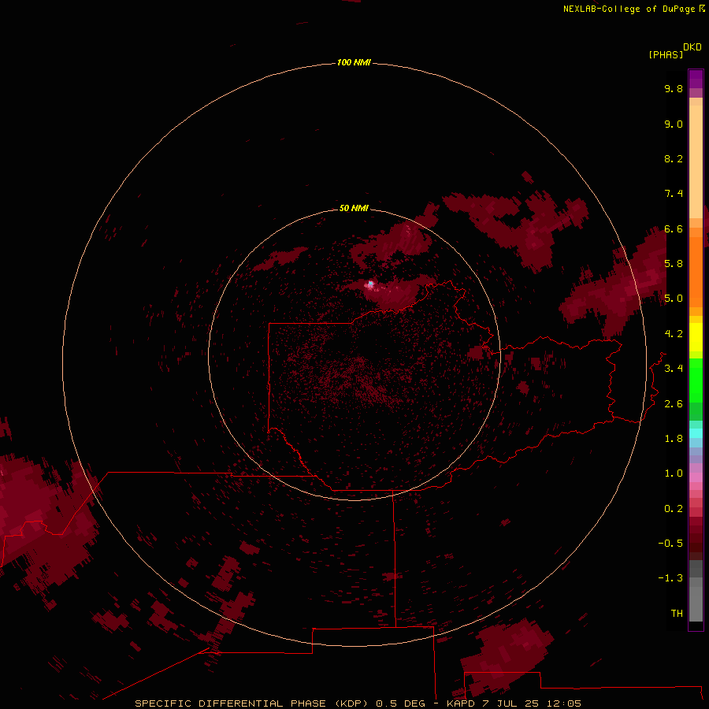Click the -1.3 value on color scale
709x709 pixels.
[670, 578]
